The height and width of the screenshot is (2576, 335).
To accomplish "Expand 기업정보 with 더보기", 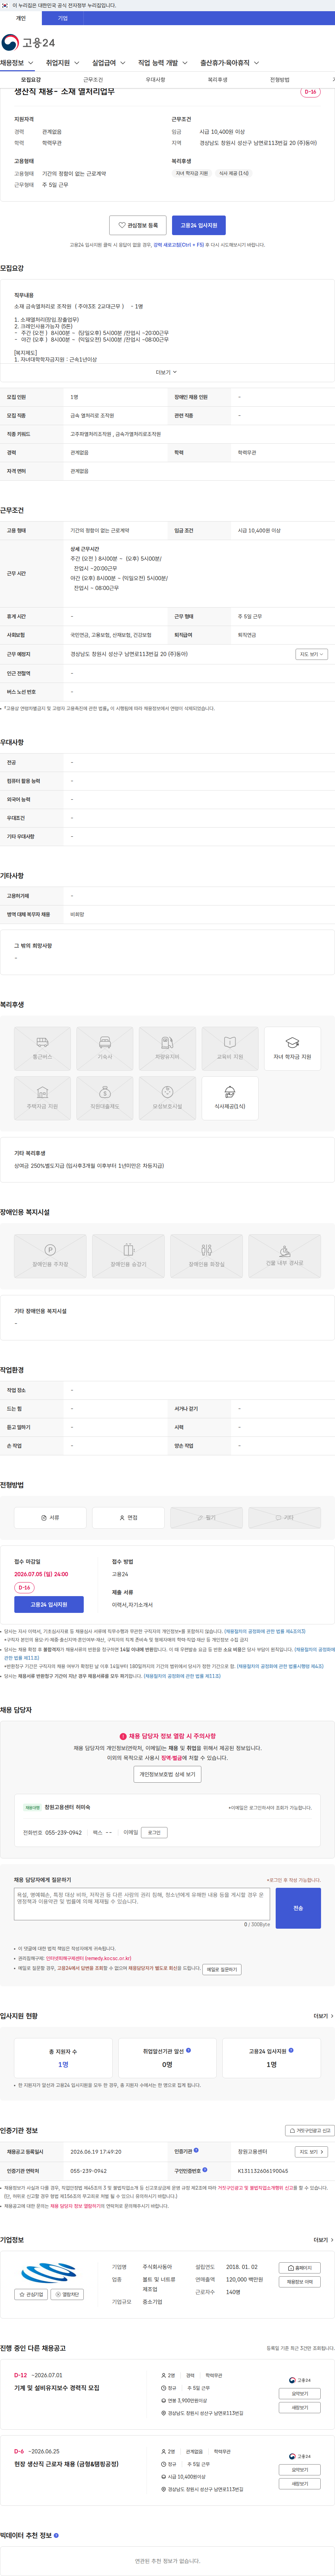I will pyautogui.click(x=323, y=2240).
